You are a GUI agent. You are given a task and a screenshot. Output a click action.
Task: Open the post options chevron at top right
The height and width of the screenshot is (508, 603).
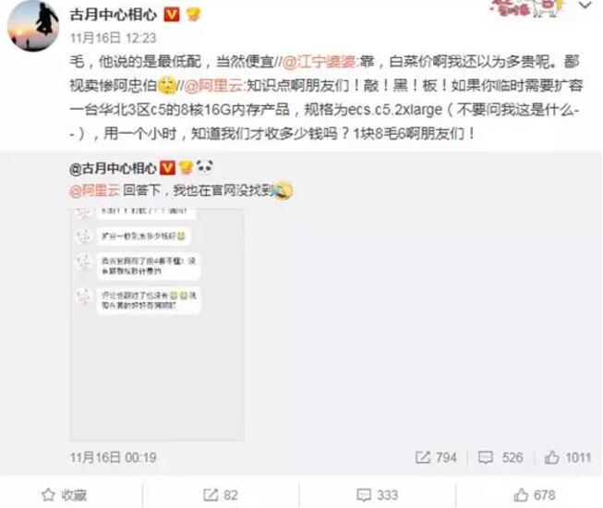point(585,6)
